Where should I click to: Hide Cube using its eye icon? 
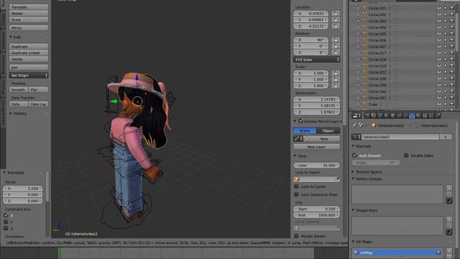pyautogui.click(x=439, y=104)
